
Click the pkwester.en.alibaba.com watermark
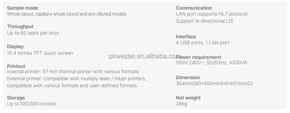pos(145,56)
